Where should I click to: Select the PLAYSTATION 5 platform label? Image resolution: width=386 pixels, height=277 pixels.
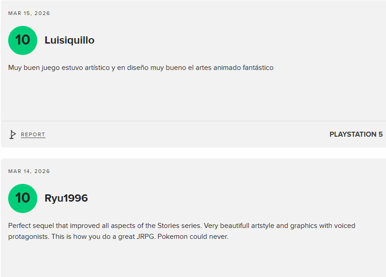356,134
